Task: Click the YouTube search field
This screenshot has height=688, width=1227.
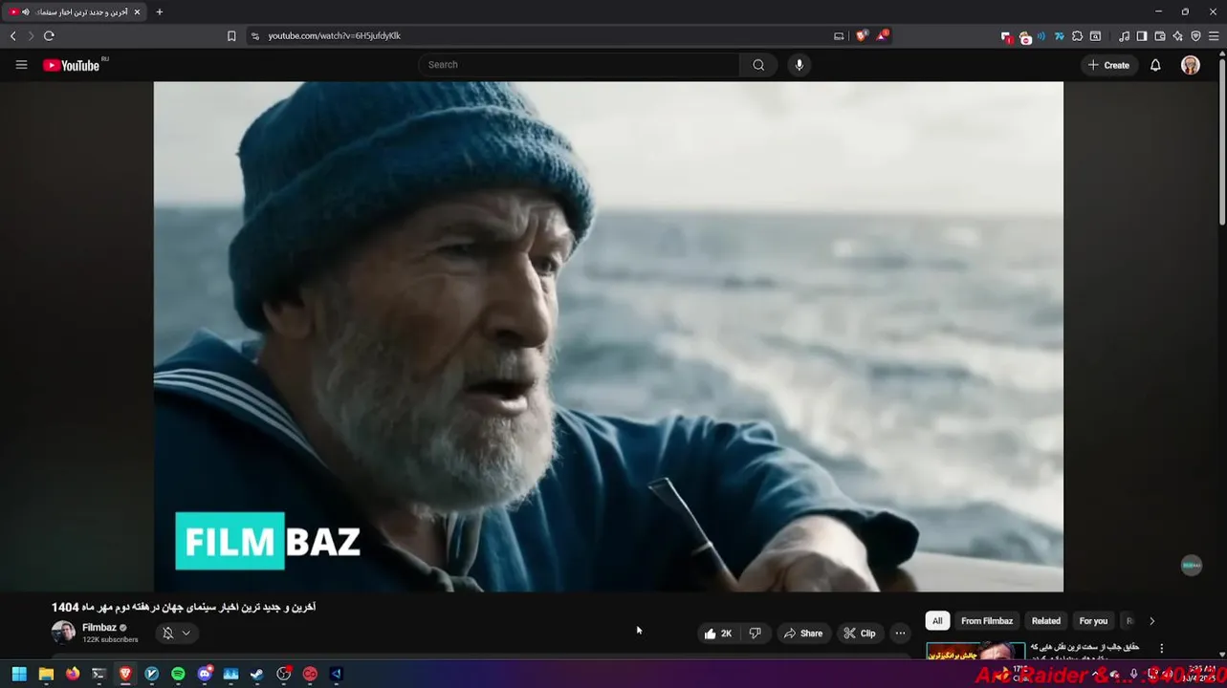Action: pyautogui.click(x=579, y=65)
